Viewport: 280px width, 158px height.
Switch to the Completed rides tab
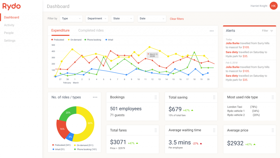click(91, 31)
